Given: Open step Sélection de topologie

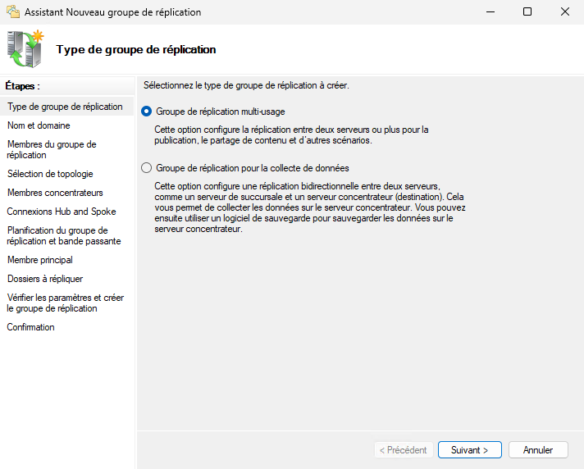Looking at the screenshot, I should point(50,174).
